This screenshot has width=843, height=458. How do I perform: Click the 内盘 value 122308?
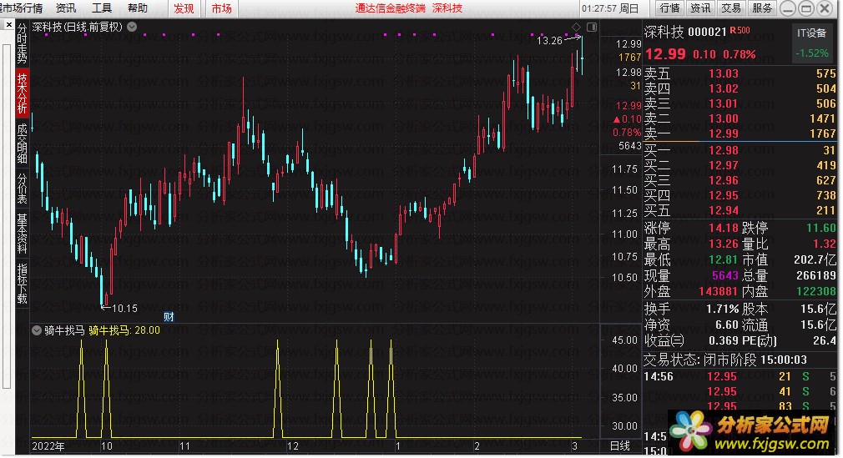point(816,291)
